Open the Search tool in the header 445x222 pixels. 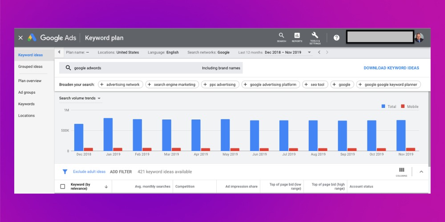pyautogui.click(x=281, y=37)
